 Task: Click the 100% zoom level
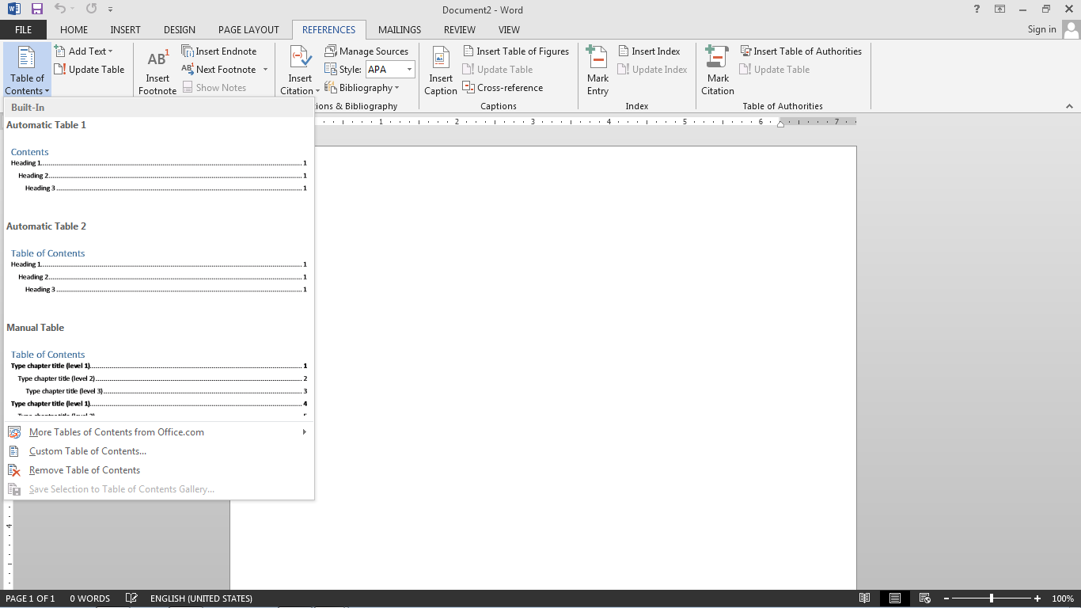click(x=1062, y=598)
